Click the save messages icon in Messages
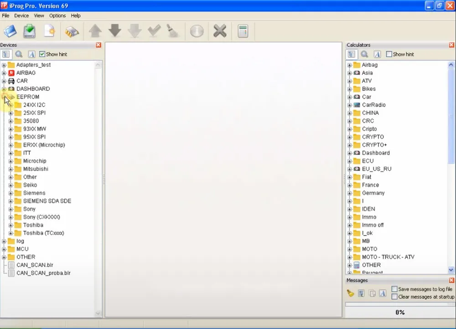Viewport: 456px width, 329px height. (x=361, y=293)
